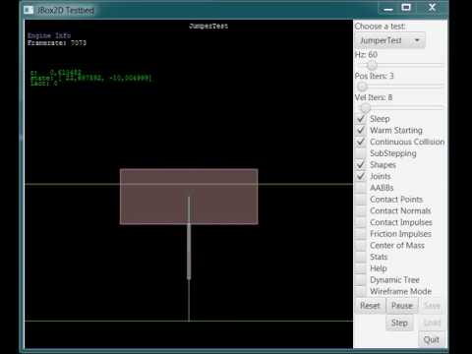
Task: Click the JBox2D Testbed window icon
Action: 29,10
